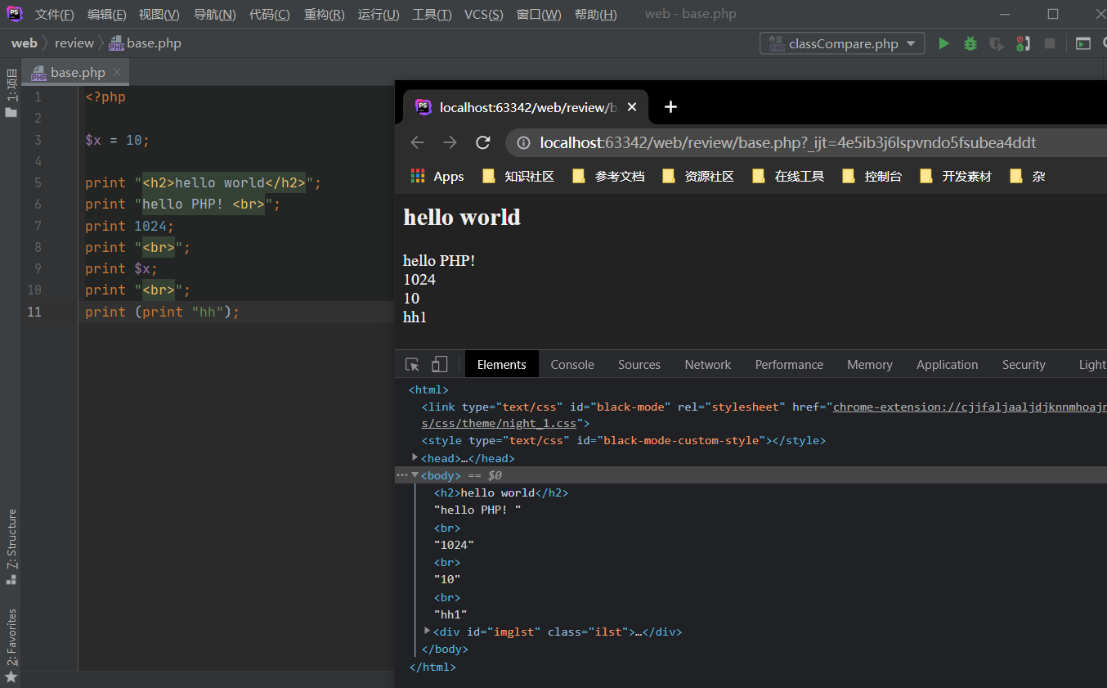Screen dimensions: 1107x688
Task: Open the Favorites tool window
Action: [x=11, y=645]
